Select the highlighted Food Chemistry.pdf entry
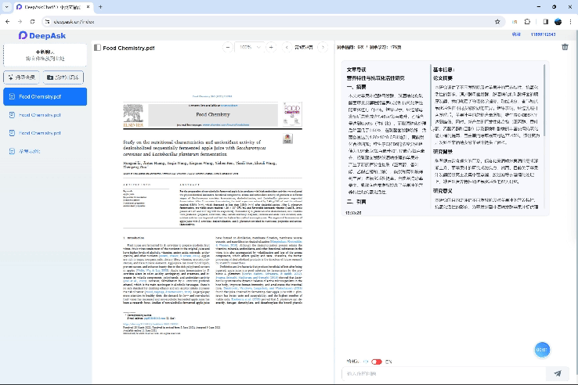 (x=45, y=96)
